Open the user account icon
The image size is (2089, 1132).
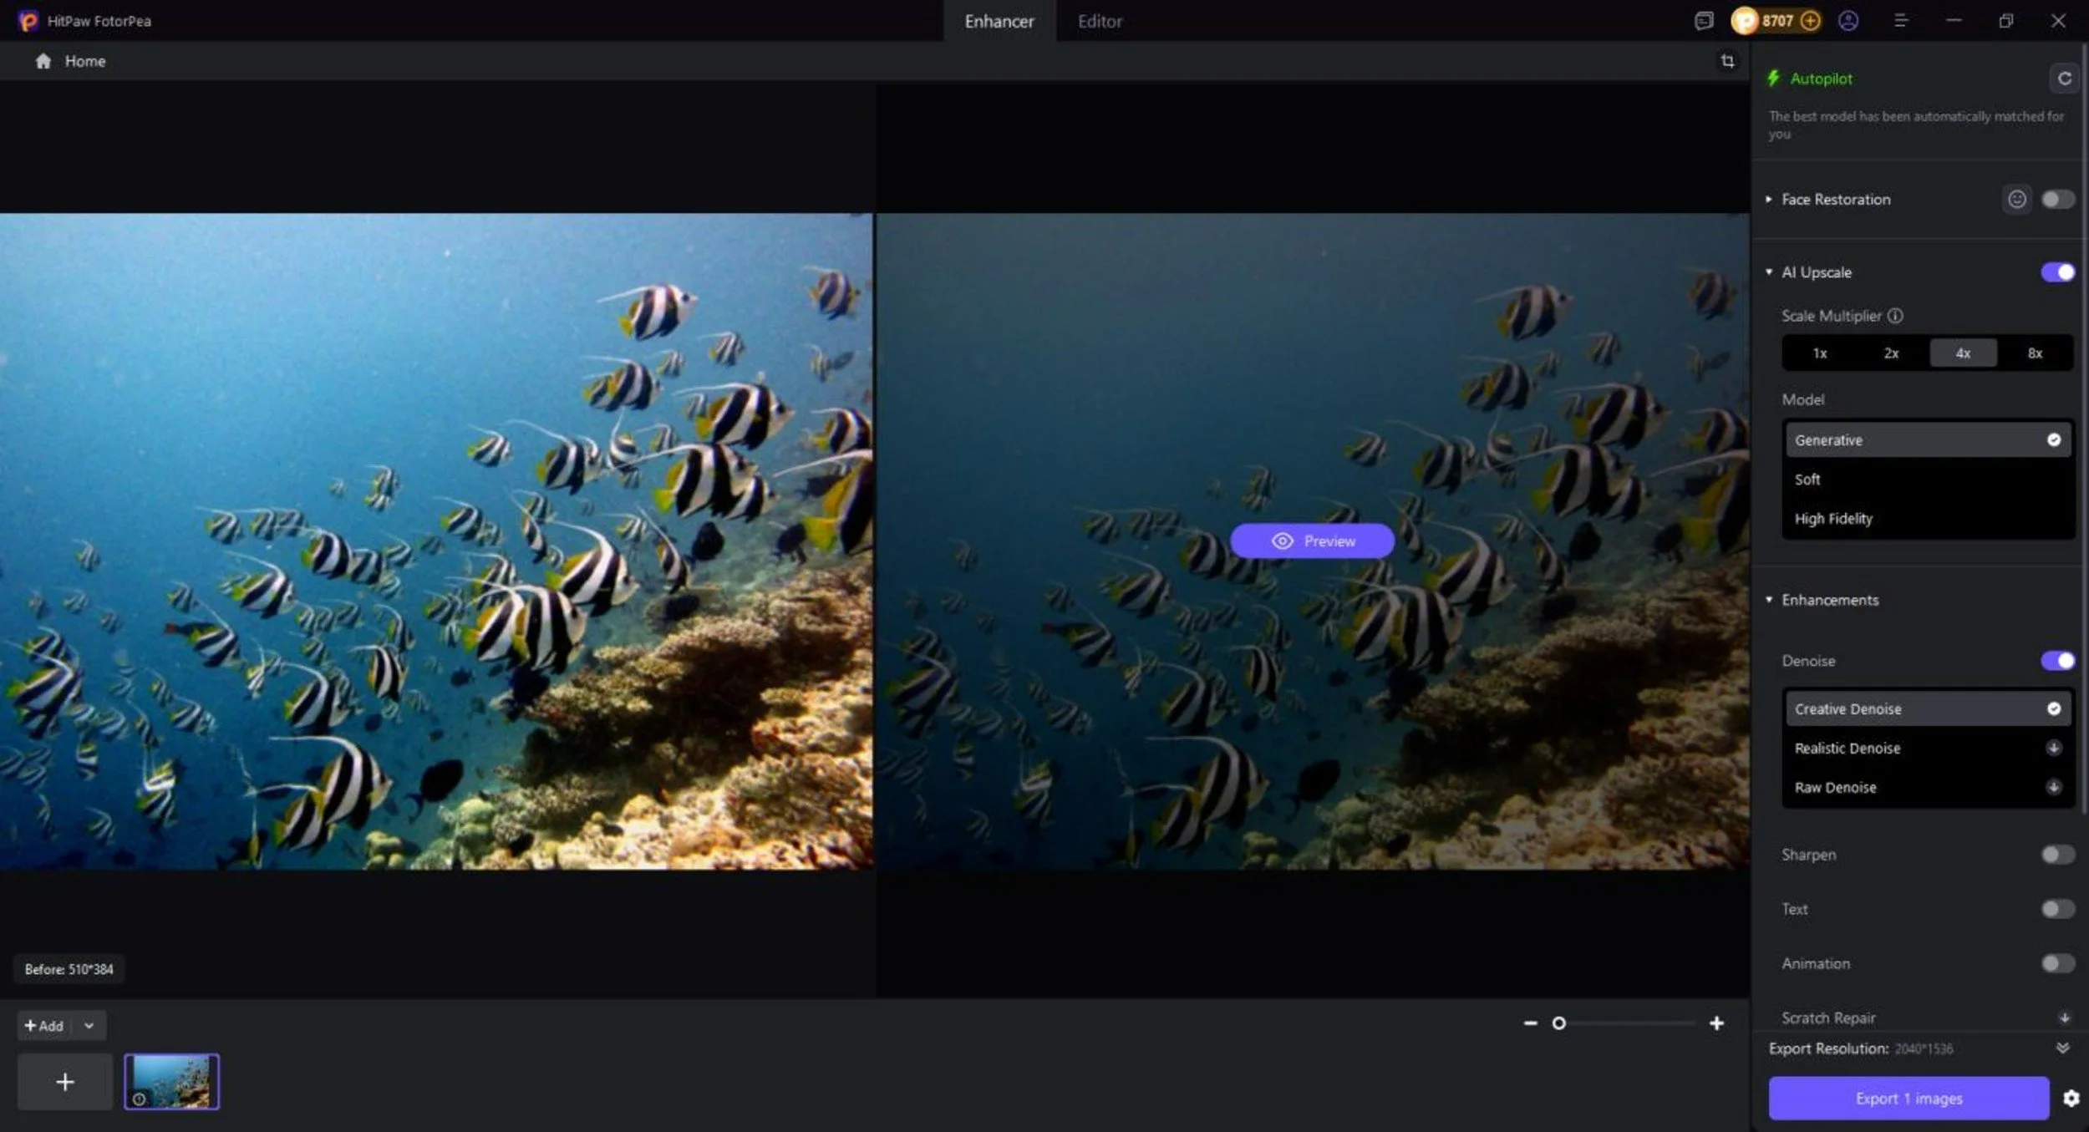(1848, 21)
